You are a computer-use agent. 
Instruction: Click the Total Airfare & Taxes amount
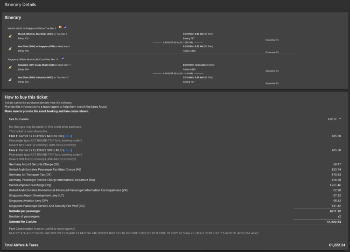(x=337, y=245)
